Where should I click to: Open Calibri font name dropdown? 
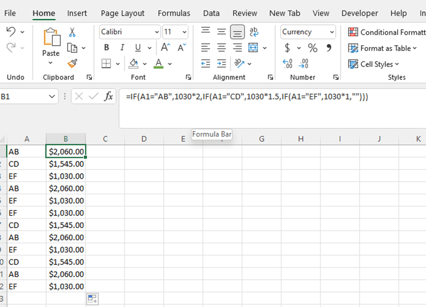[157, 32]
